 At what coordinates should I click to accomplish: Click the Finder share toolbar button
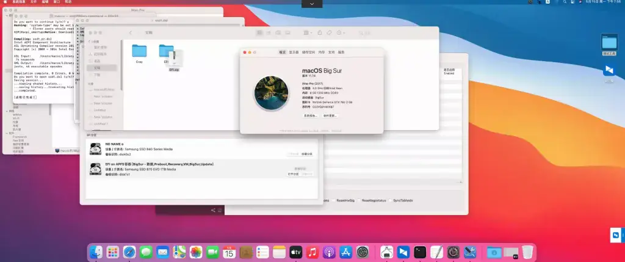pyautogui.click(x=320, y=33)
